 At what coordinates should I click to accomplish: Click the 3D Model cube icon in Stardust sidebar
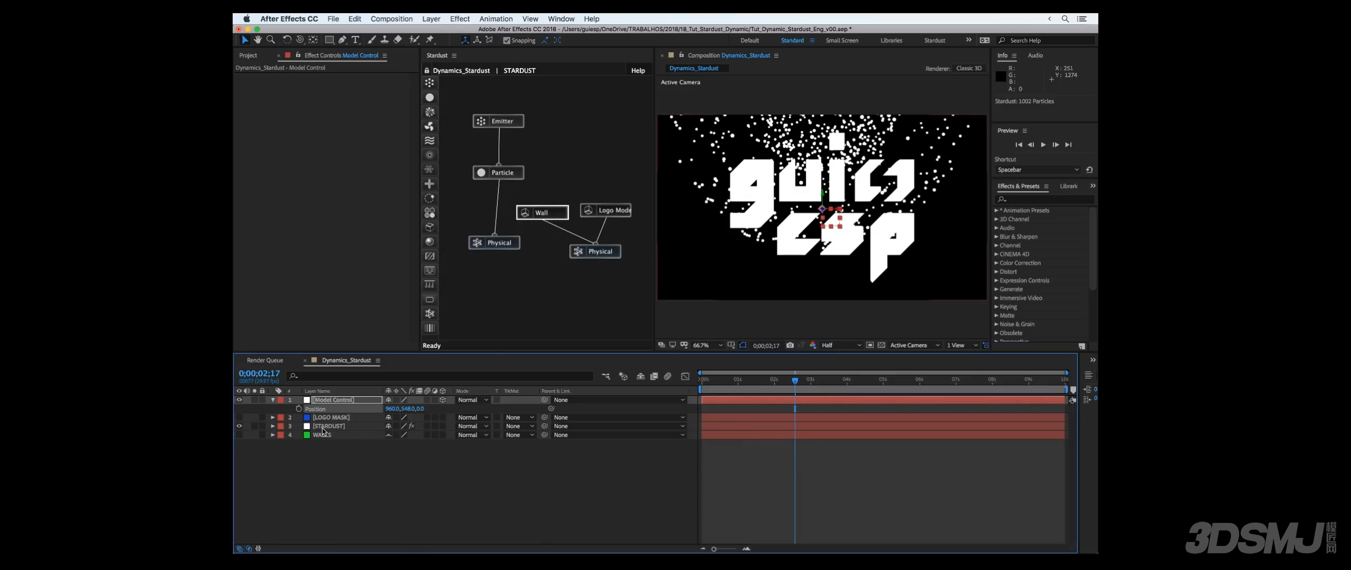(430, 227)
